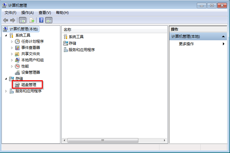Toggle the show/hide Action pane icon
Screen dimensions: 230x153
click(49, 20)
